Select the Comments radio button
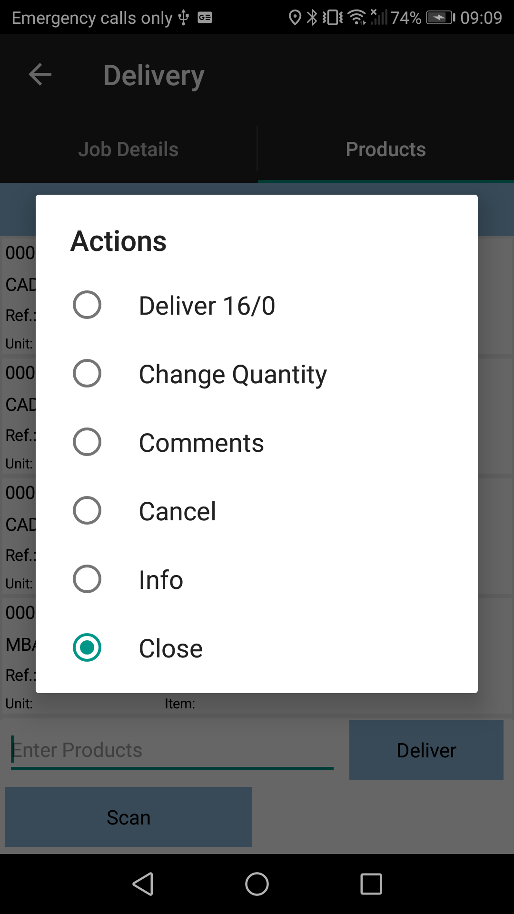The height and width of the screenshot is (914, 514). 257,442
